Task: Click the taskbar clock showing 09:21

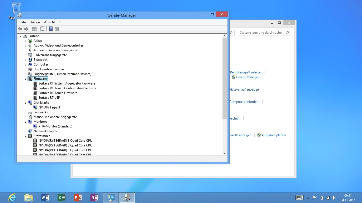Action: coord(348,198)
